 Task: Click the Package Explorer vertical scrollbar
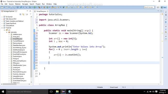click(x=31, y=63)
